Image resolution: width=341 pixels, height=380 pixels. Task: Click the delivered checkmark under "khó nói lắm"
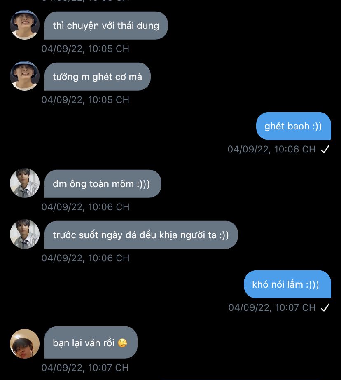325,308
